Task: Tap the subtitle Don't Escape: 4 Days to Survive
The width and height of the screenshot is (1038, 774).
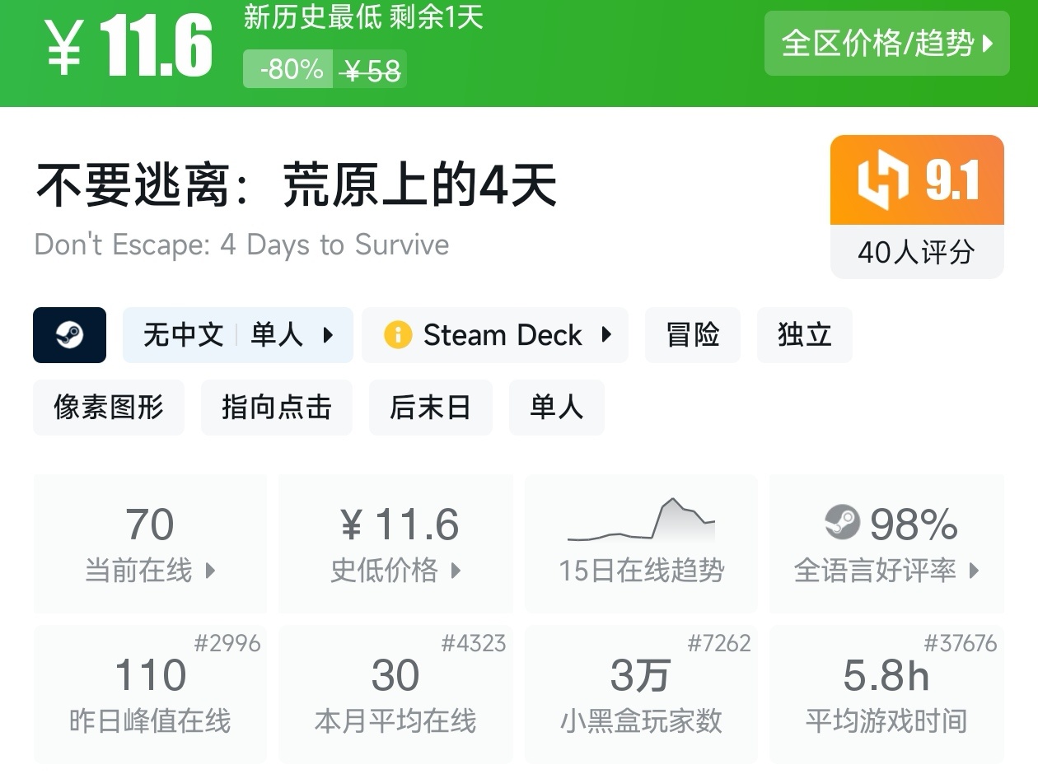Action: [242, 245]
